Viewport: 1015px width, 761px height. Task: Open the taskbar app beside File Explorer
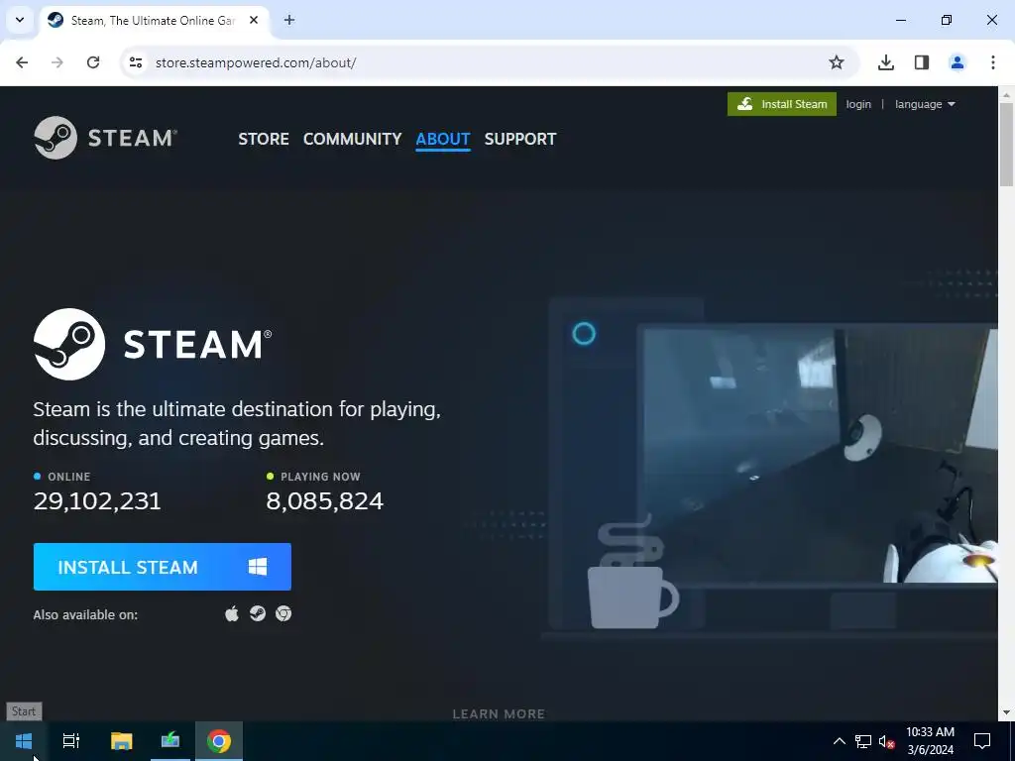coord(170,741)
